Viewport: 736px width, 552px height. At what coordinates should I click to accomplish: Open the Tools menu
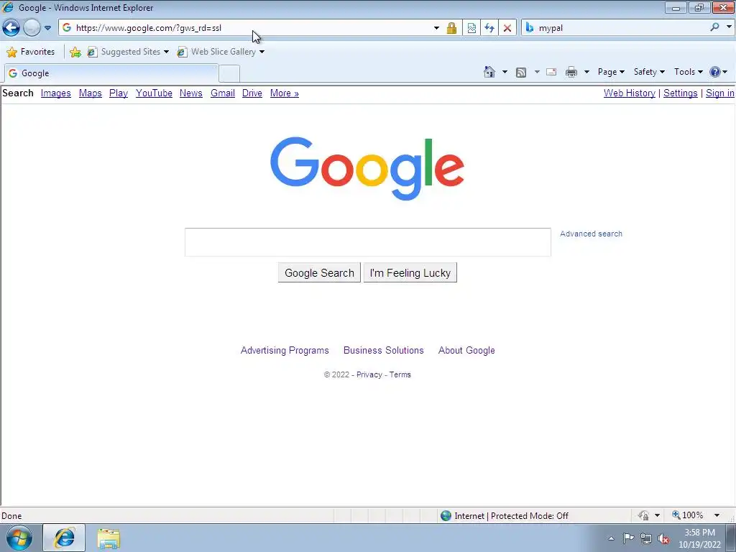[x=688, y=72]
